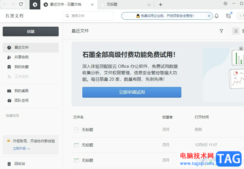Screen dimensions: 244x169
Task: Open settings gear in title bar
Action: click(225, 3)
